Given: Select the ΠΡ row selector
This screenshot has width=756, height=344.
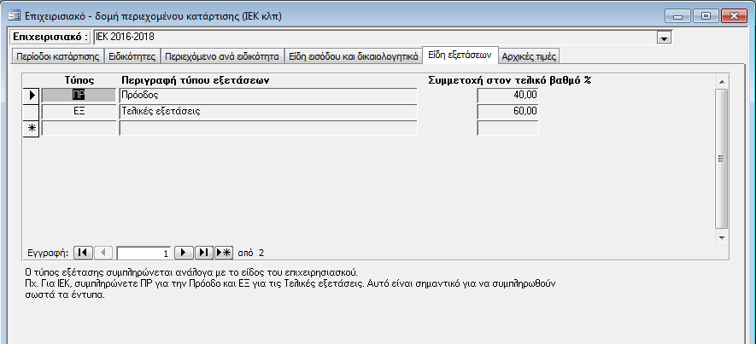Looking at the screenshot, I should click(x=32, y=95).
